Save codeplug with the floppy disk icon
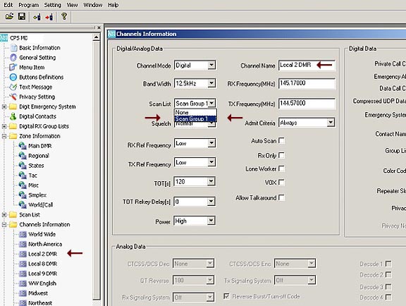406x306 pixels. click(22, 17)
